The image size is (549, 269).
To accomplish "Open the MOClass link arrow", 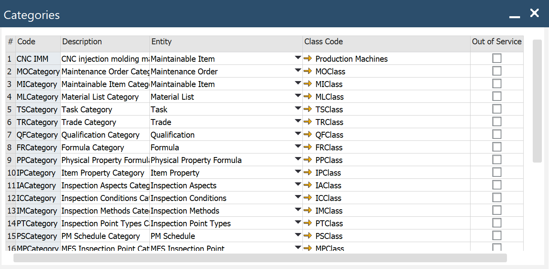I will 308,72.
